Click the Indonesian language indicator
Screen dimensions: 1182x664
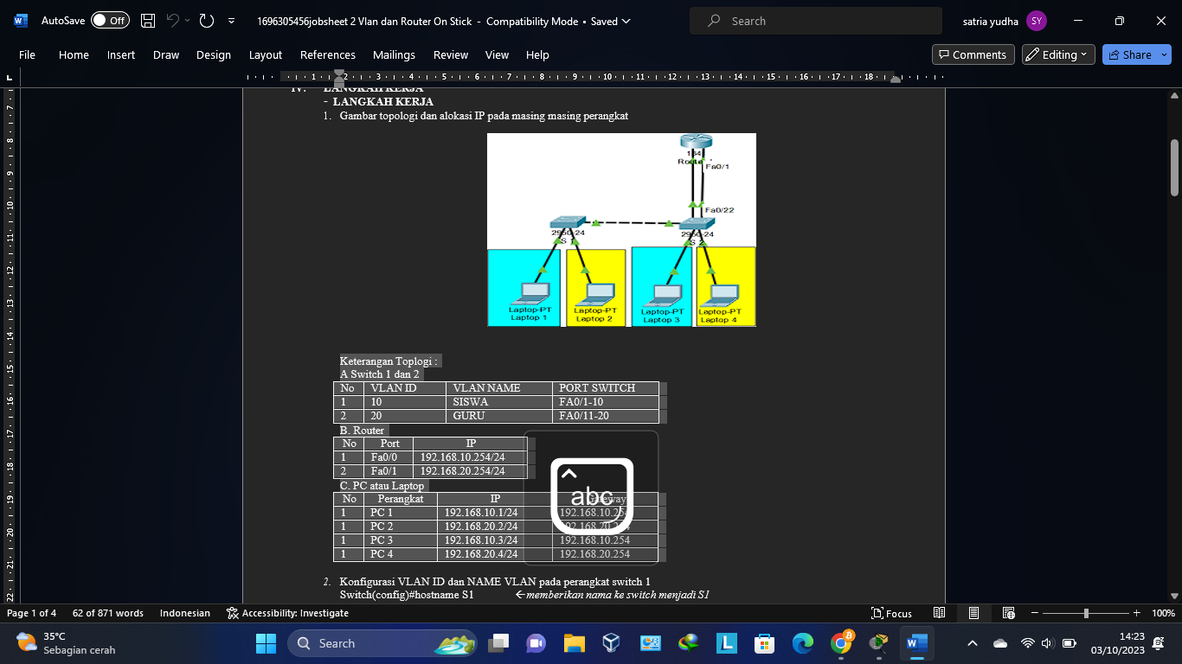click(185, 613)
